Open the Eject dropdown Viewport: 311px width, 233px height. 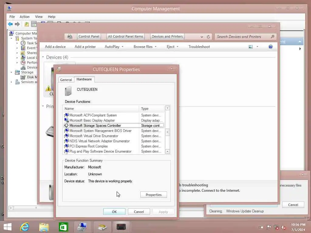coord(173,47)
